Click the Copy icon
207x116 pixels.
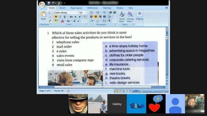[x=49, y=17]
